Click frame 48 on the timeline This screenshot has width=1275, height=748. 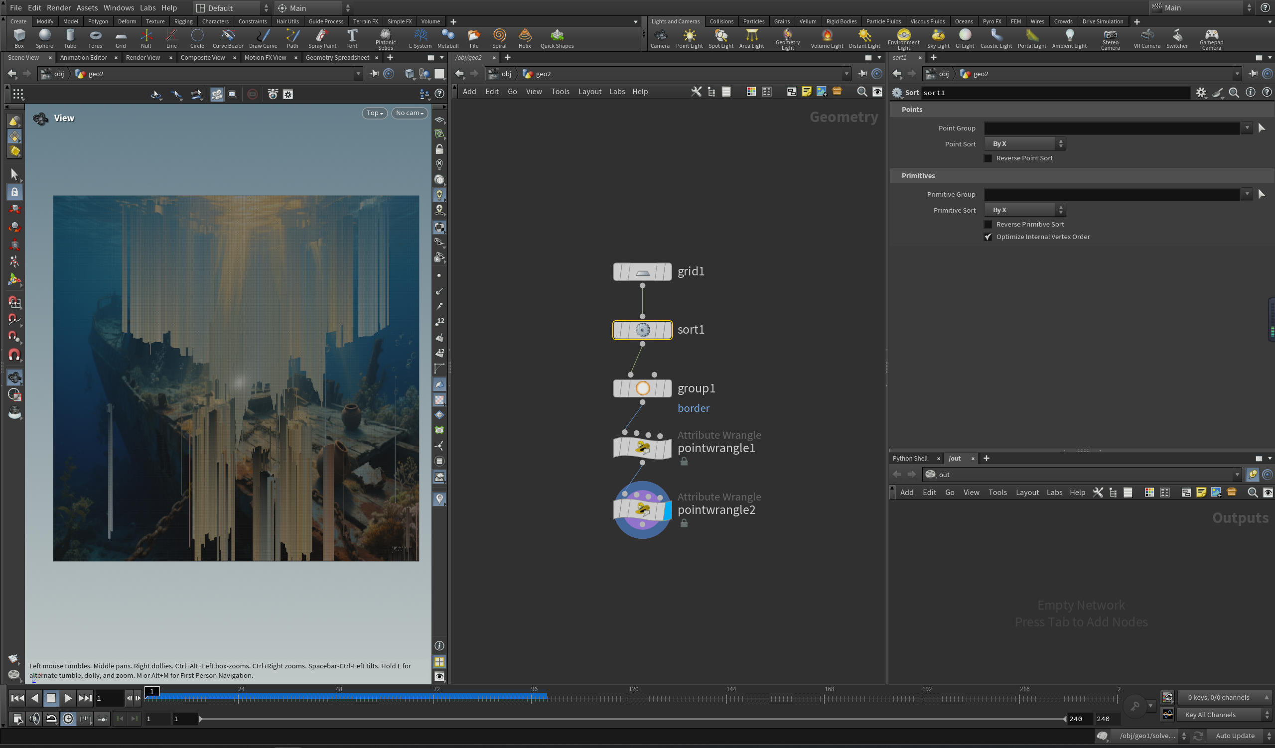pos(338,698)
